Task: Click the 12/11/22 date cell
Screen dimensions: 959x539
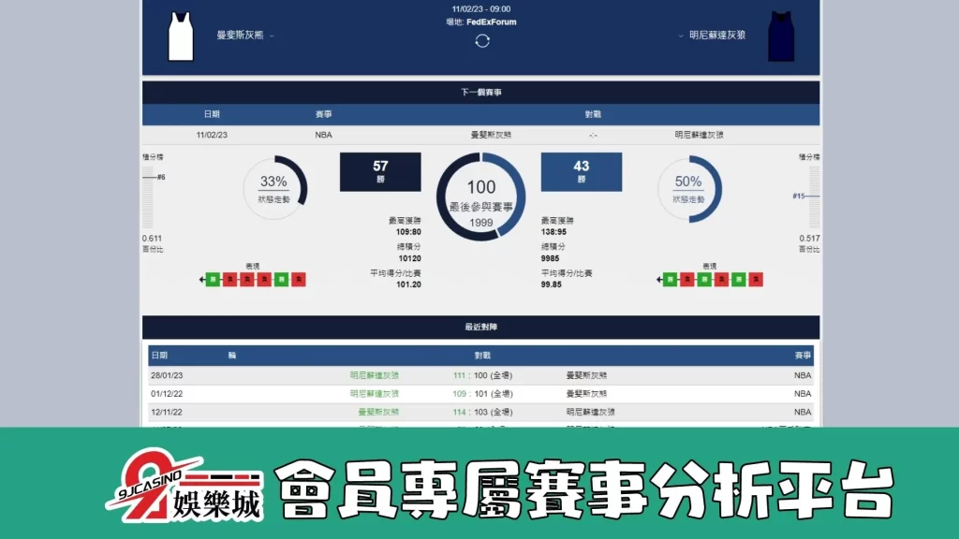Action: pyautogui.click(x=167, y=412)
